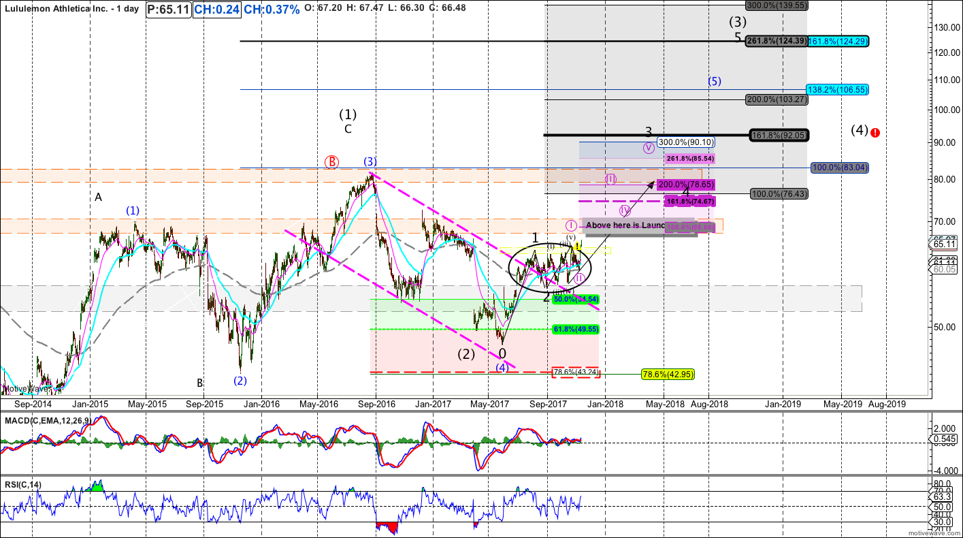
Task: Click the Sep-2016 date on time axis
Action: point(377,403)
